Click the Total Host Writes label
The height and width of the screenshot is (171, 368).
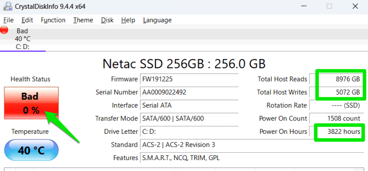click(x=282, y=93)
